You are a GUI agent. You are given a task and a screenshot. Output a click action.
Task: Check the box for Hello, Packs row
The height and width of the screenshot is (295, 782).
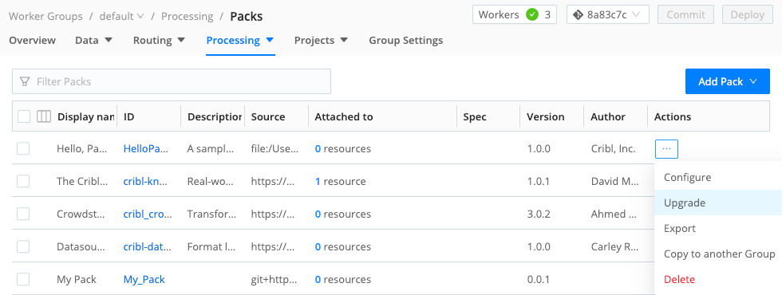pos(23,148)
